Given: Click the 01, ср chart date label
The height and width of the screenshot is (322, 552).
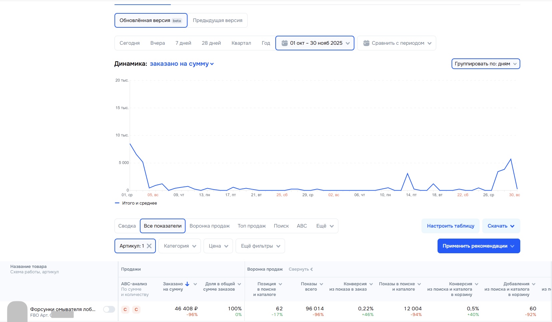Looking at the screenshot, I should [x=127, y=195].
